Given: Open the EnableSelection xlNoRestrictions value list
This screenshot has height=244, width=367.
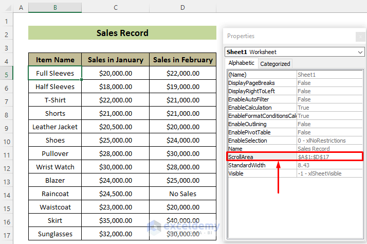Looking at the screenshot, I should (329, 141).
